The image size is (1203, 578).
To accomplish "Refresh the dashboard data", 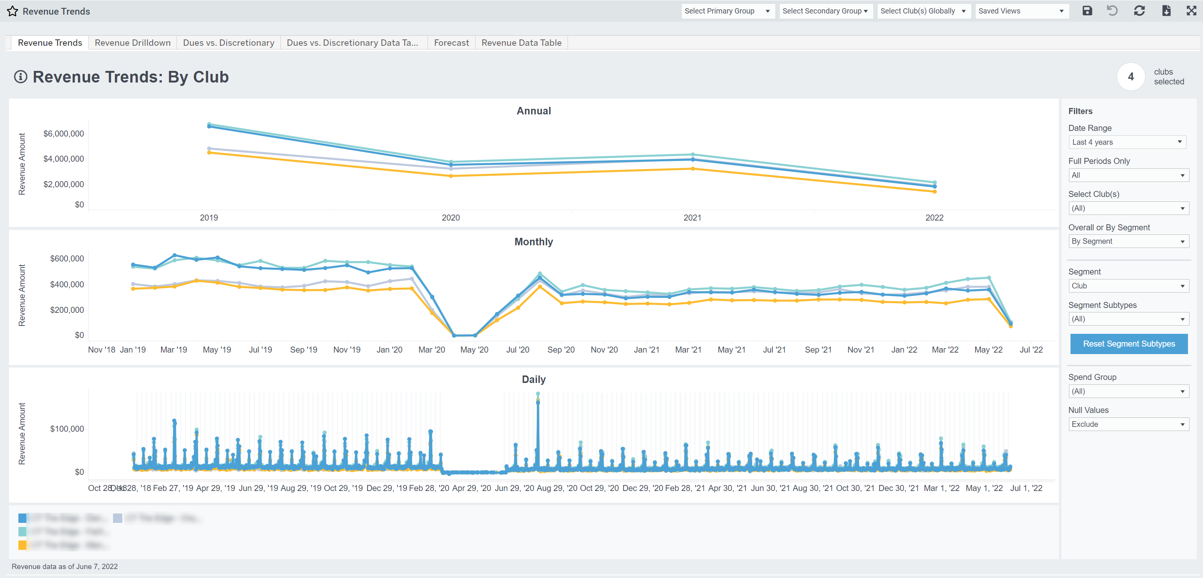I will click(x=1139, y=11).
